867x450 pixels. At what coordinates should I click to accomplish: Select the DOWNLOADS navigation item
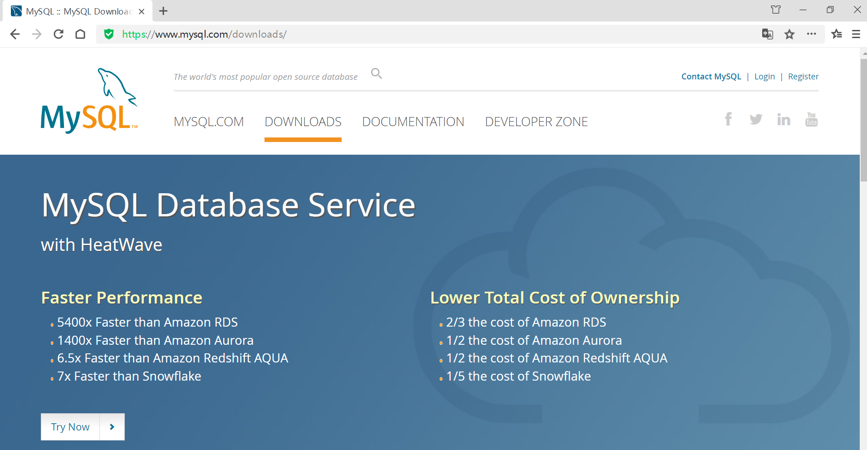coord(303,122)
